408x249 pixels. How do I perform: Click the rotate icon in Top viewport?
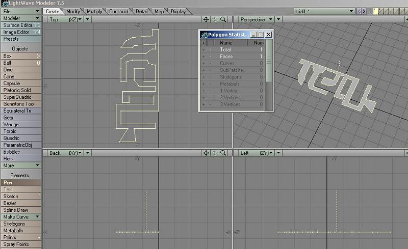215,19
